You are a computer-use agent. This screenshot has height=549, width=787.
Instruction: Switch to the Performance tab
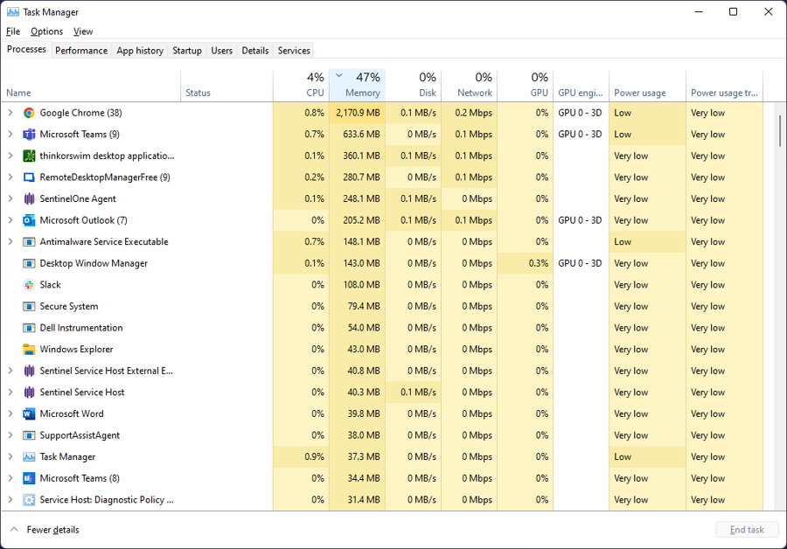[80, 50]
